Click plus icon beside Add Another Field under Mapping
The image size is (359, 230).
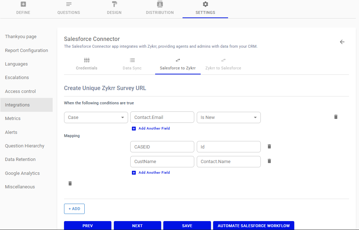[x=134, y=173]
